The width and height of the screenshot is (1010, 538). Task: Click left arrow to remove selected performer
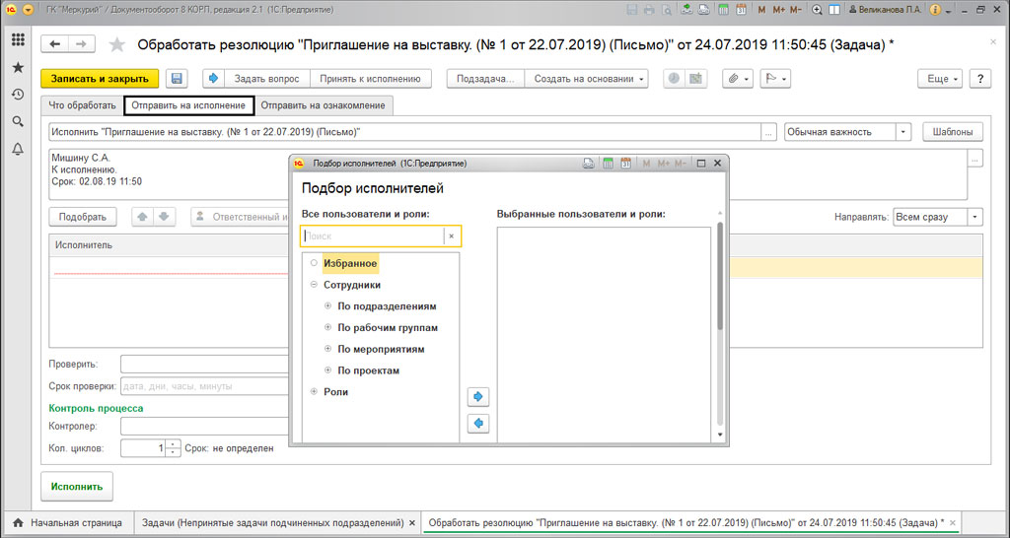point(478,424)
